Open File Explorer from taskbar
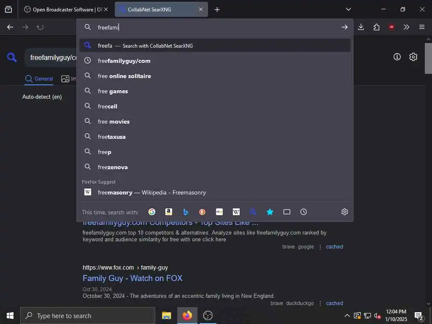Viewport: 432px width, 324px height. (x=166, y=316)
